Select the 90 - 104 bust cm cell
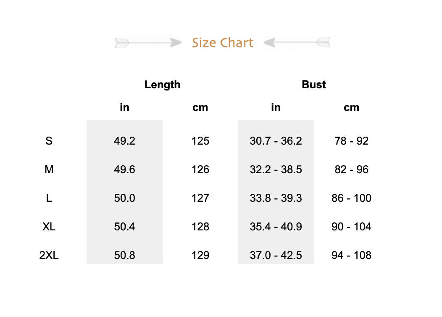Screen dimensions: 442x317 351,227
